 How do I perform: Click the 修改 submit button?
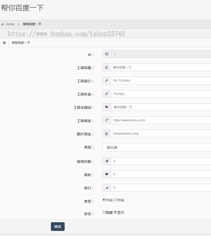(58, 227)
